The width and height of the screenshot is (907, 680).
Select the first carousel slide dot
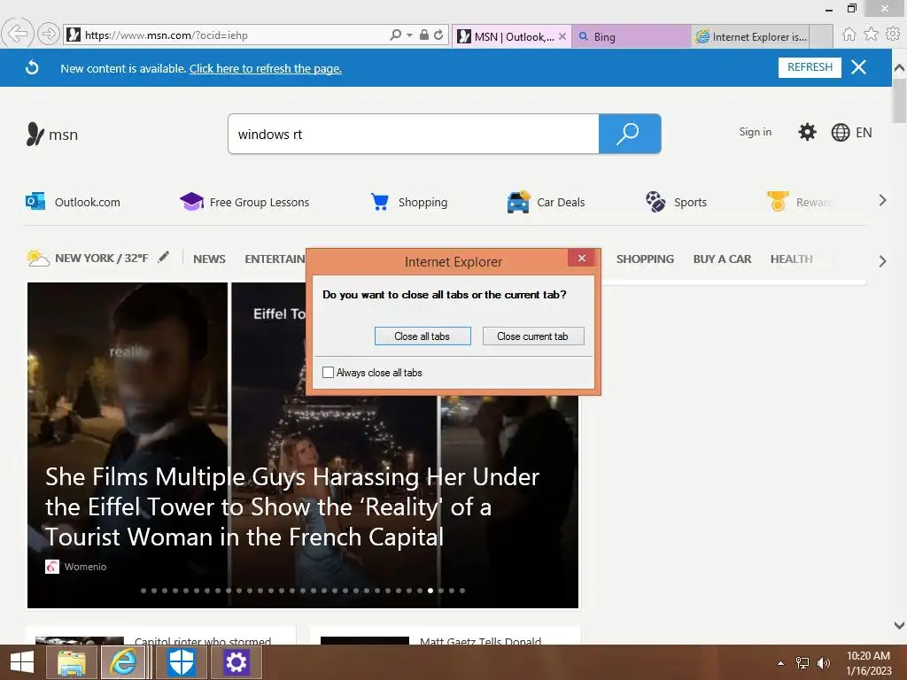143,591
